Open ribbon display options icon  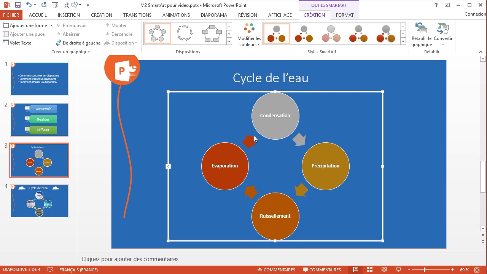(x=447, y=5)
